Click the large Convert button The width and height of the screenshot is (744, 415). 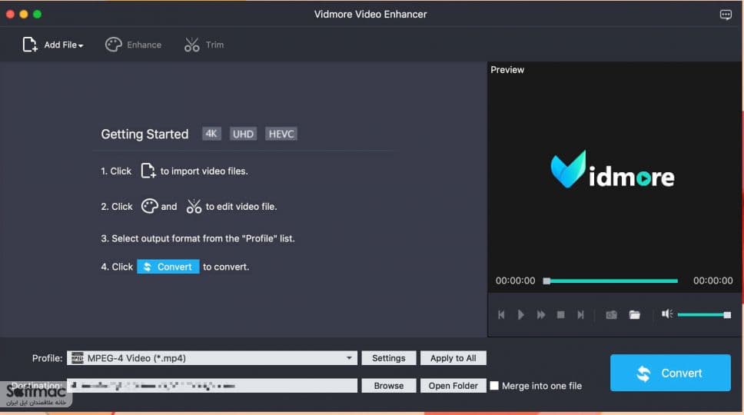point(670,373)
